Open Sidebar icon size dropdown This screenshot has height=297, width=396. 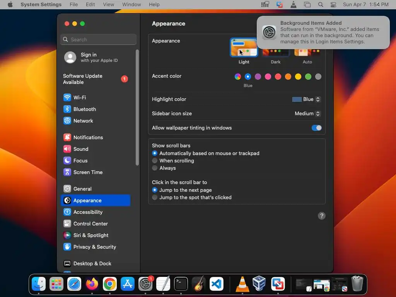pyautogui.click(x=307, y=114)
